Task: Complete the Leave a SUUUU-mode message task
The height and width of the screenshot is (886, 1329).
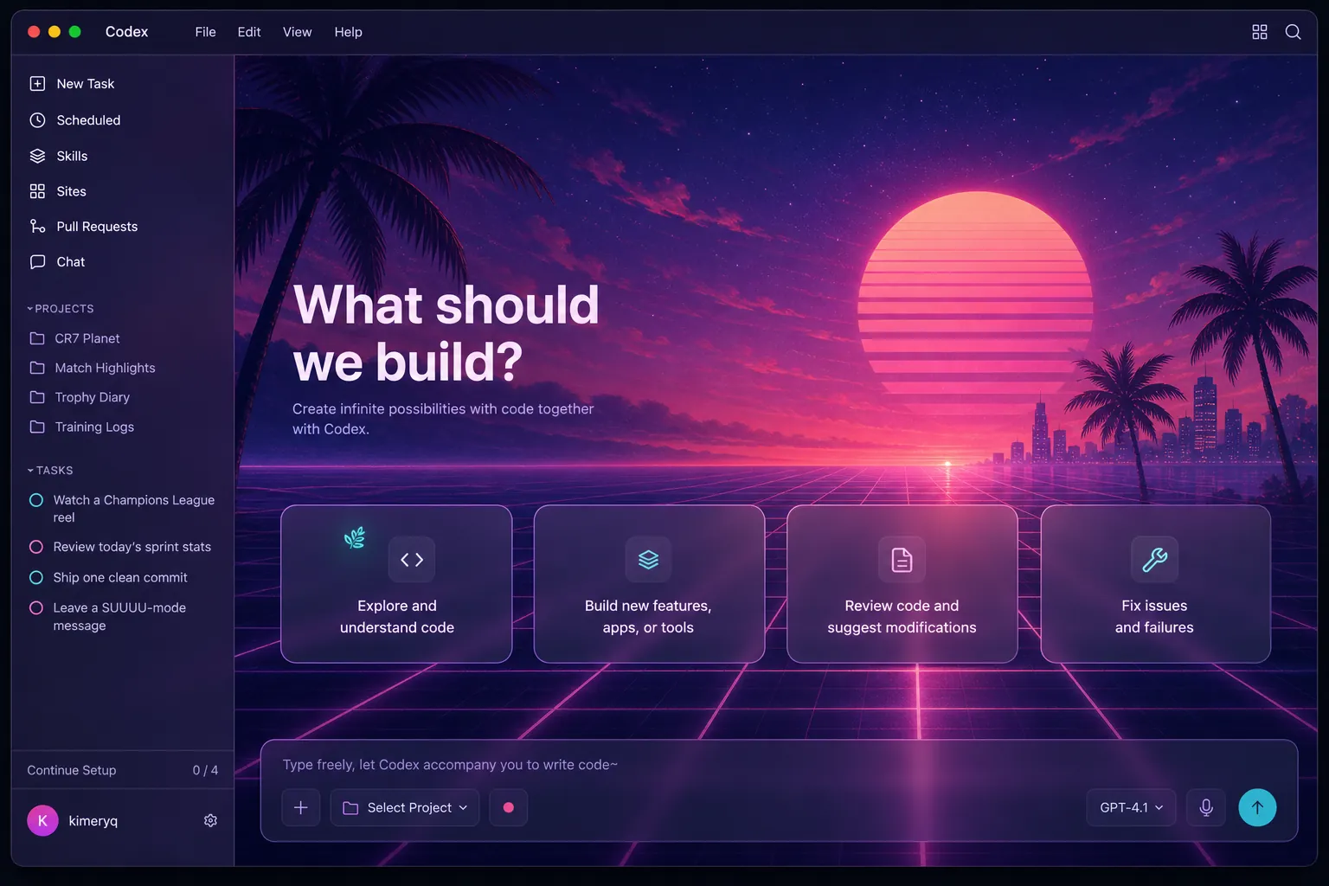Action: (36, 607)
